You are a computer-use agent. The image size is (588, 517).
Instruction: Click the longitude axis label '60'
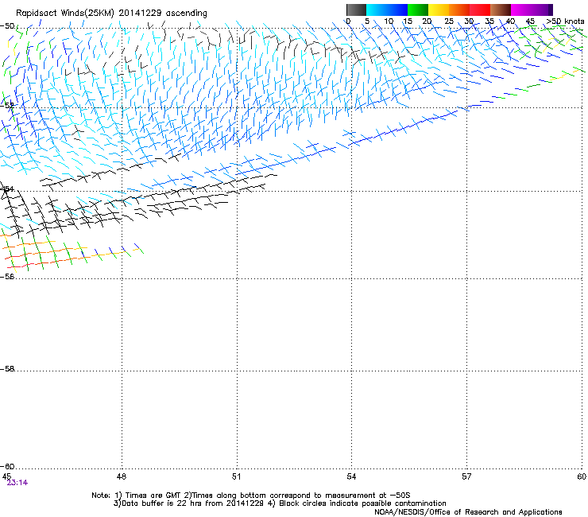(582, 476)
